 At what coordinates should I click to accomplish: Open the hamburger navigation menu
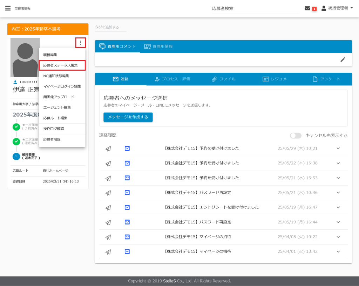(8, 8)
